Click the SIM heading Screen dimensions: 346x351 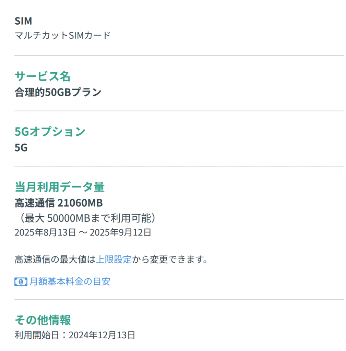(23, 21)
